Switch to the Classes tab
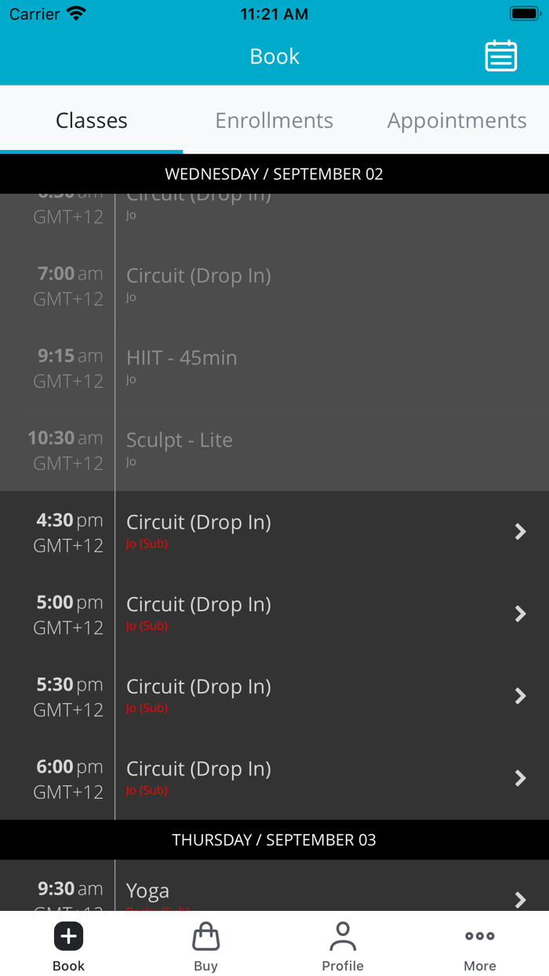Screen dimensions: 549x976 [91, 120]
